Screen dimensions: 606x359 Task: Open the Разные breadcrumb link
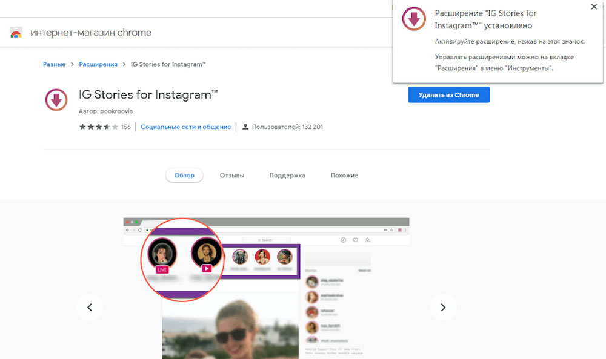click(x=54, y=64)
